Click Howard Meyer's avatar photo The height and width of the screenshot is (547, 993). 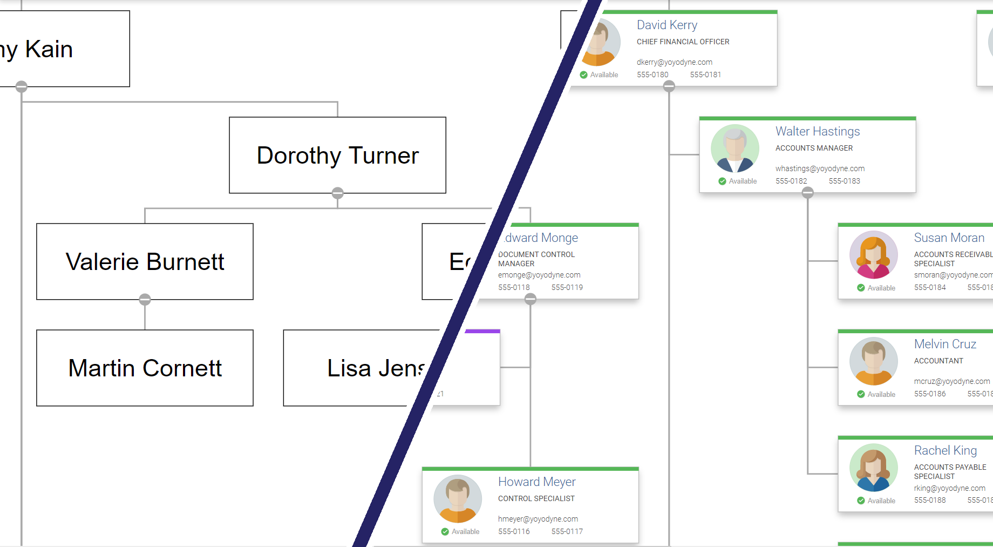pos(458,499)
